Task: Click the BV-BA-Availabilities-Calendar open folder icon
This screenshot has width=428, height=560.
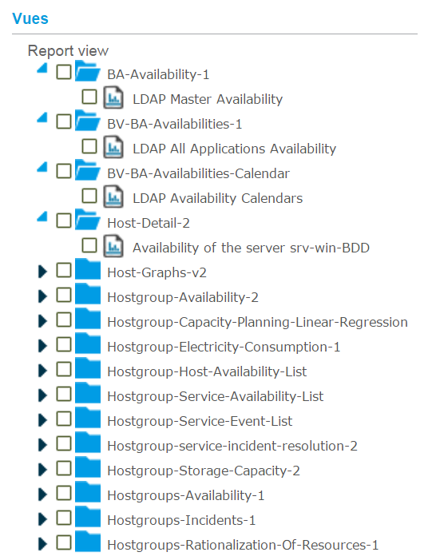Action: (x=88, y=170)
